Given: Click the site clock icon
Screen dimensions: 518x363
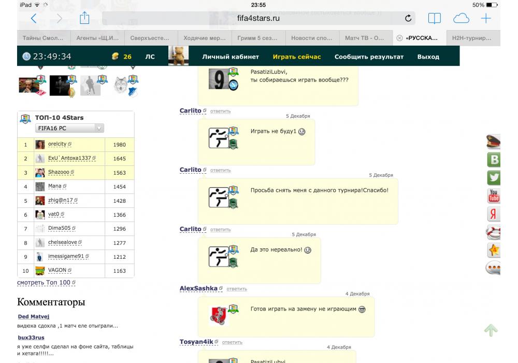Looking at the screenshot, I should tap(26, 57).
